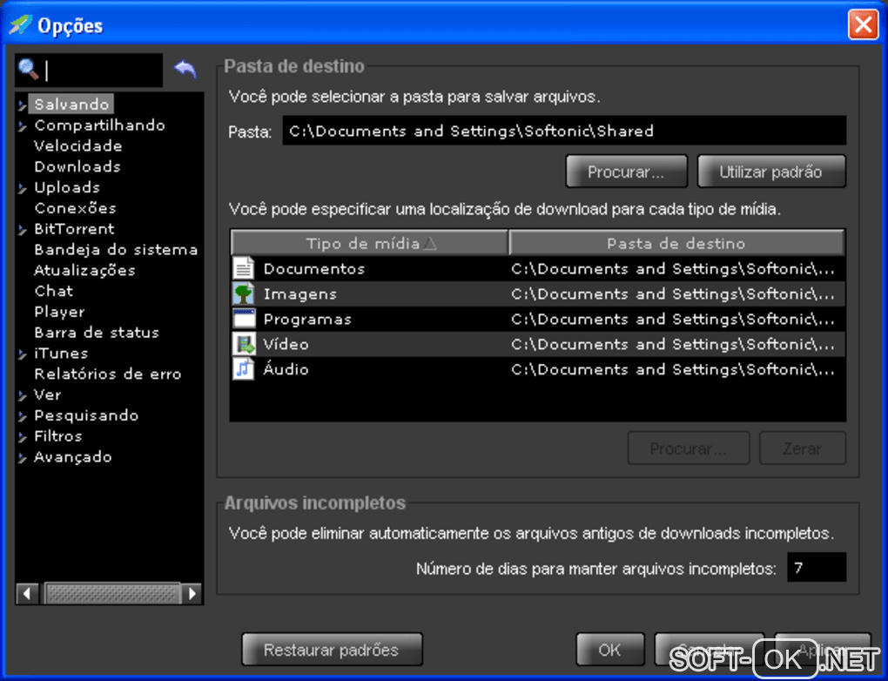Select iTunes in the options tree

coord(61,354)
